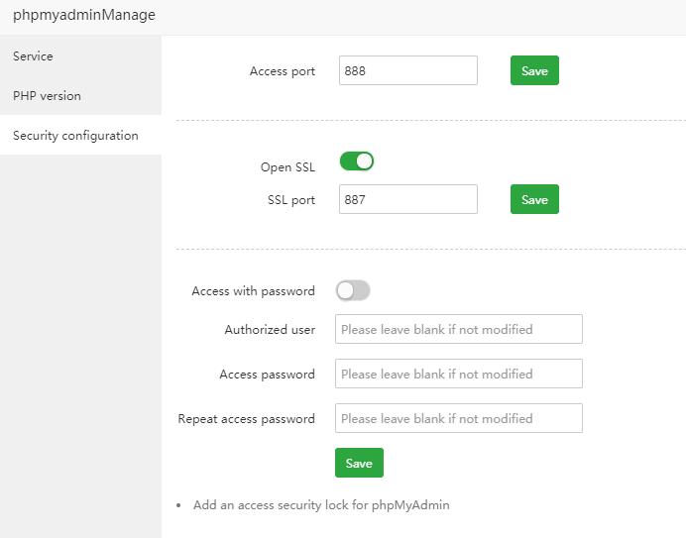686x538 pixels.
Task: Click the Repeat access password field
Action: pyautogui.click(x=458, y=418)
